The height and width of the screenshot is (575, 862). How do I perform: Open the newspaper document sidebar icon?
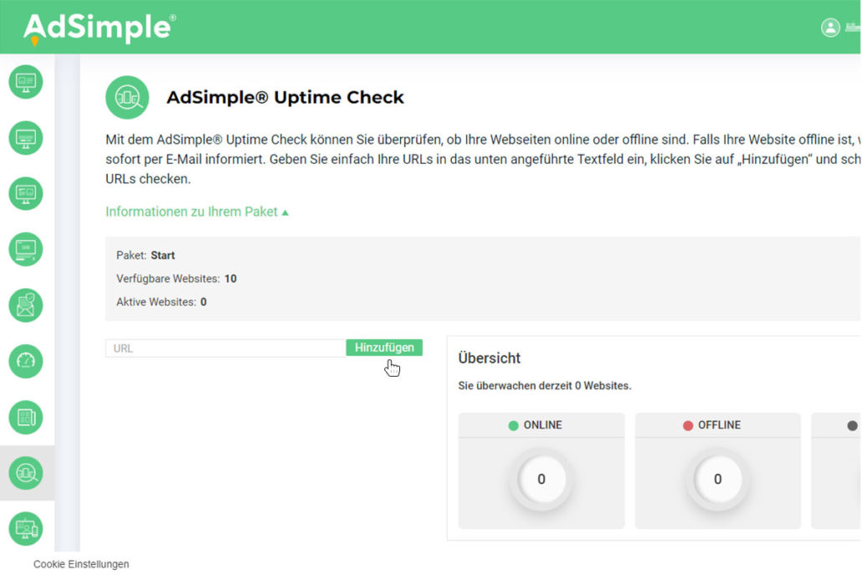[25, 417]
